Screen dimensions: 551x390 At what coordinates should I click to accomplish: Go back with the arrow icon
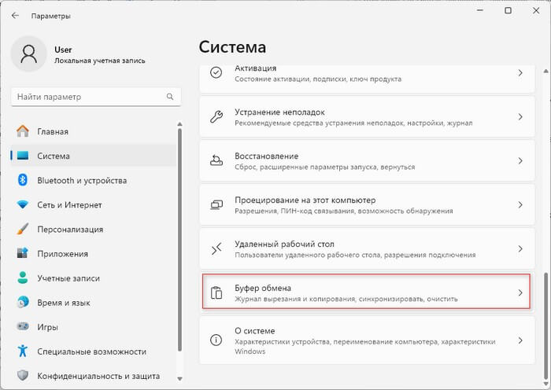15,16
